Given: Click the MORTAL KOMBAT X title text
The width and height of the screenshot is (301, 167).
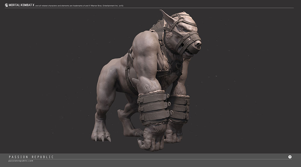Looking at the screenshot, I should [x=21, y=5].
